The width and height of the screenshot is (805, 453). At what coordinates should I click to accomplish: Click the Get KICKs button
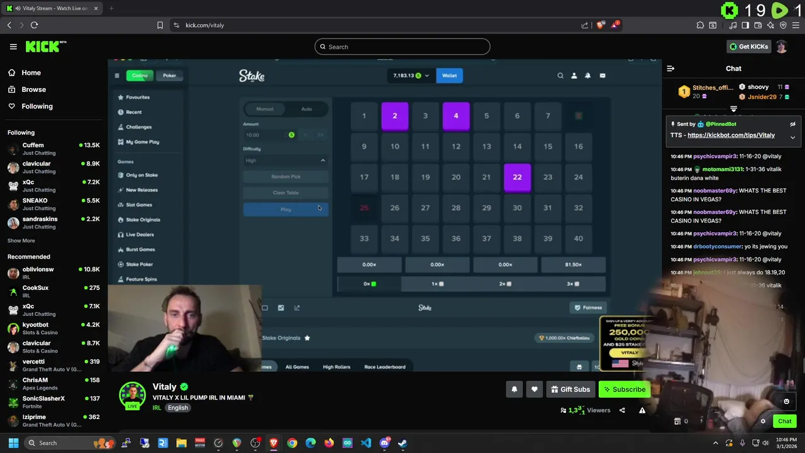pos(748,47)
